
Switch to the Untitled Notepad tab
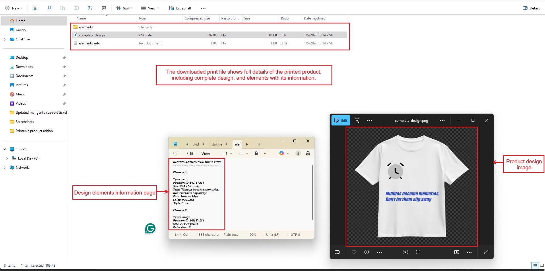(x=217, y=144)
